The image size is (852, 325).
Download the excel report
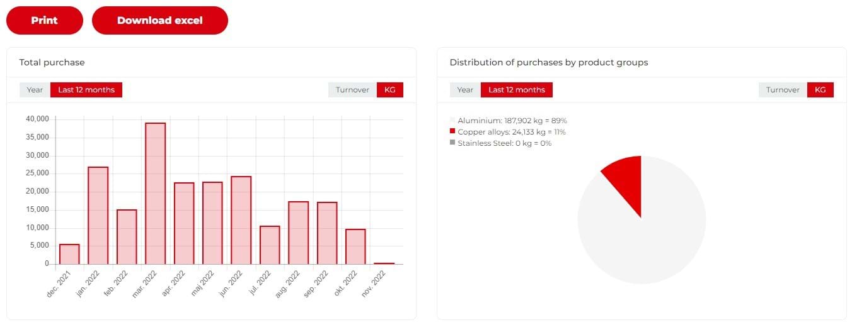(159, 20)
